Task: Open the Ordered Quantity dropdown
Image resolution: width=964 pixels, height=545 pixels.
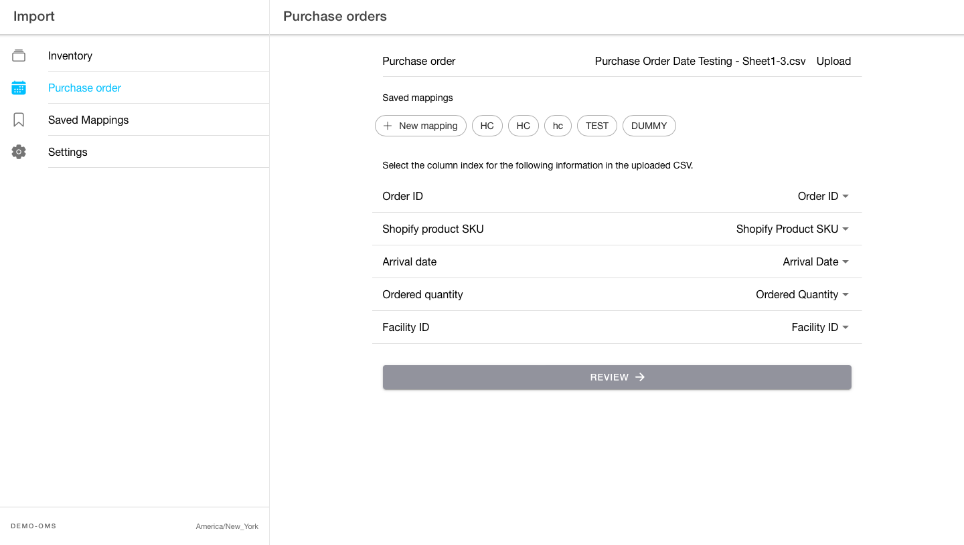Action: (802, 294)
